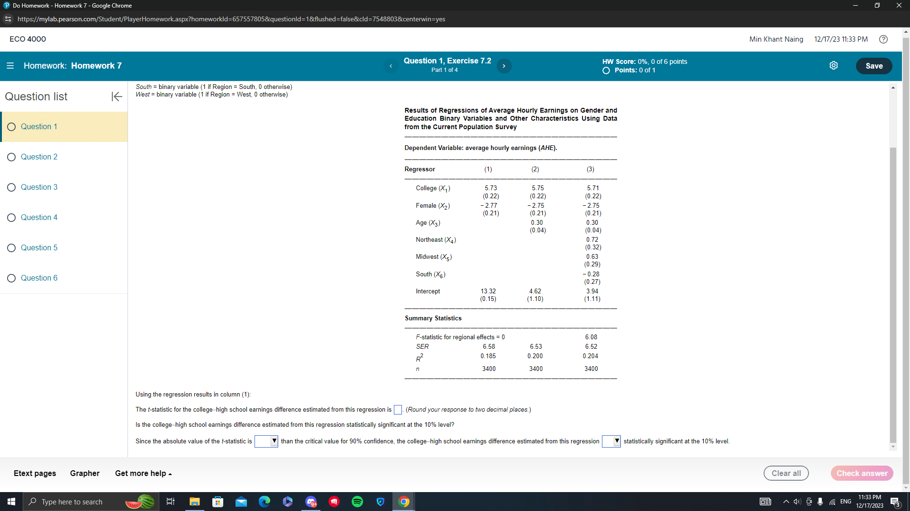Select the Question 2 radio button
The width and height of the screenshot is (910, 511).
pyautogui.click(x=11, y=157)
